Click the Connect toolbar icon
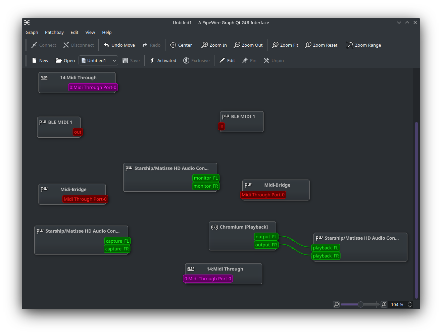Image resolution: width=442 pixels, height=335 pixels. [34, 45]
